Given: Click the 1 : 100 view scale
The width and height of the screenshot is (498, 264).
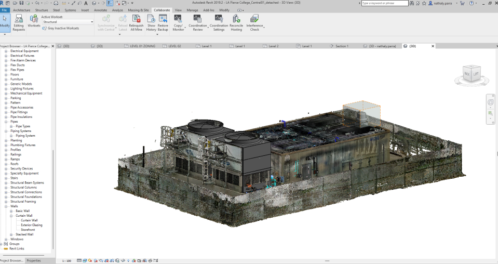Looking at the screenshot, I should coord(66,260).
